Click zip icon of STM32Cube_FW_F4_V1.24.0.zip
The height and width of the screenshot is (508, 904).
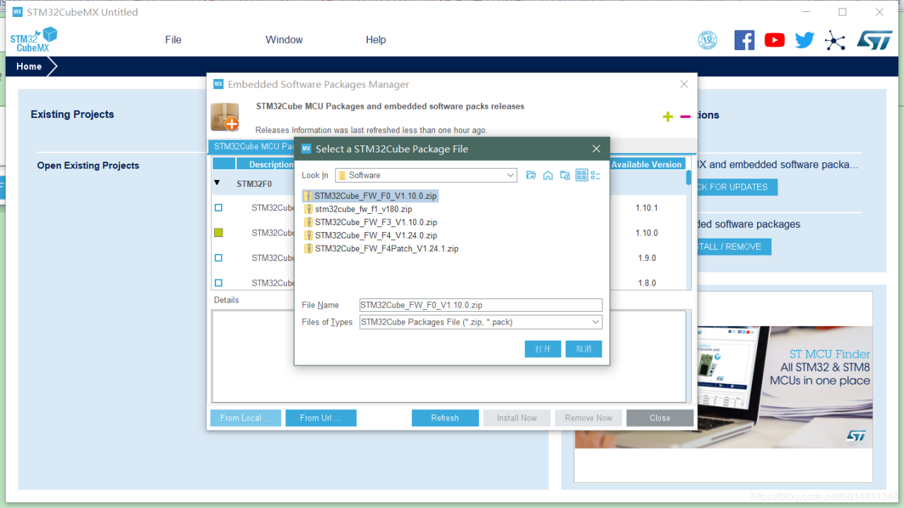(308, 235)
